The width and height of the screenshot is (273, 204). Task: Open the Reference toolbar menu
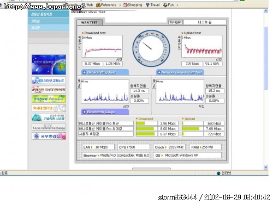pyautogui.click(x=106, y=5)
